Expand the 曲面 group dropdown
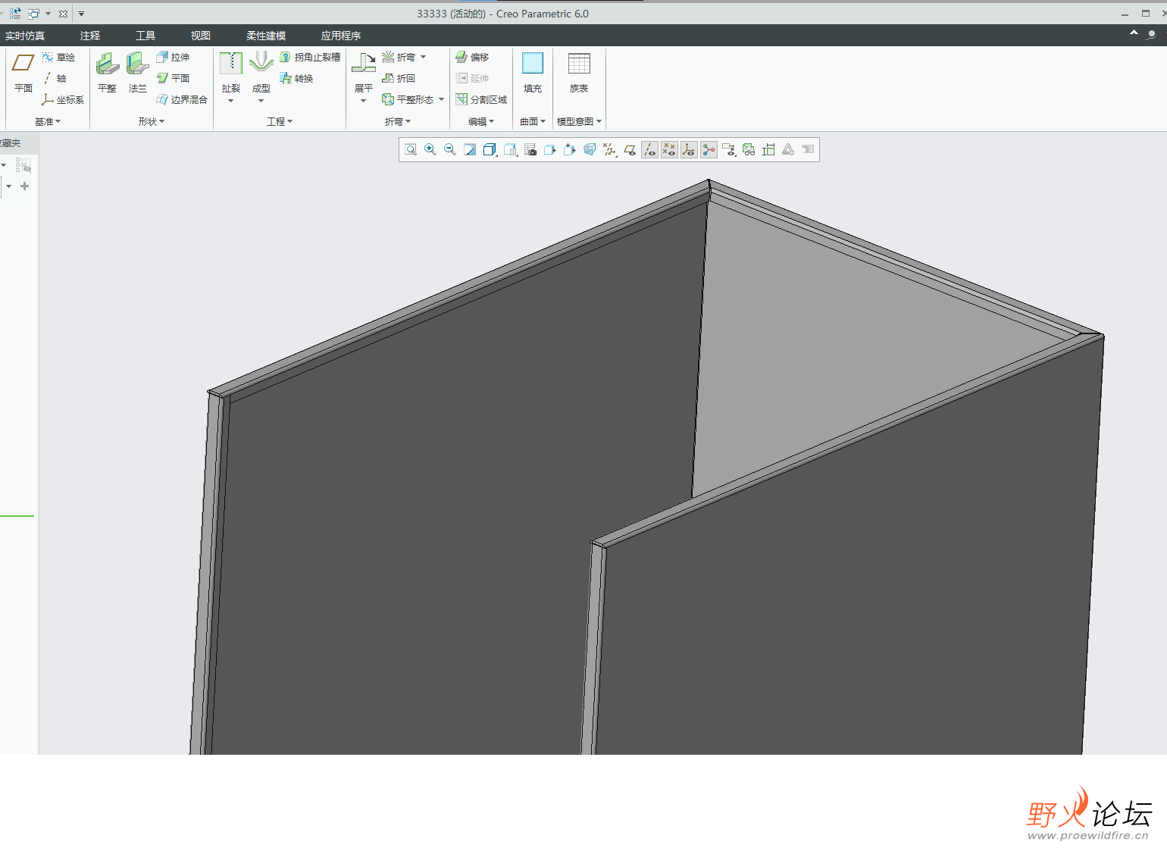Image resolution: width=1167 pixels, height=848 pixels. (533, 121)
